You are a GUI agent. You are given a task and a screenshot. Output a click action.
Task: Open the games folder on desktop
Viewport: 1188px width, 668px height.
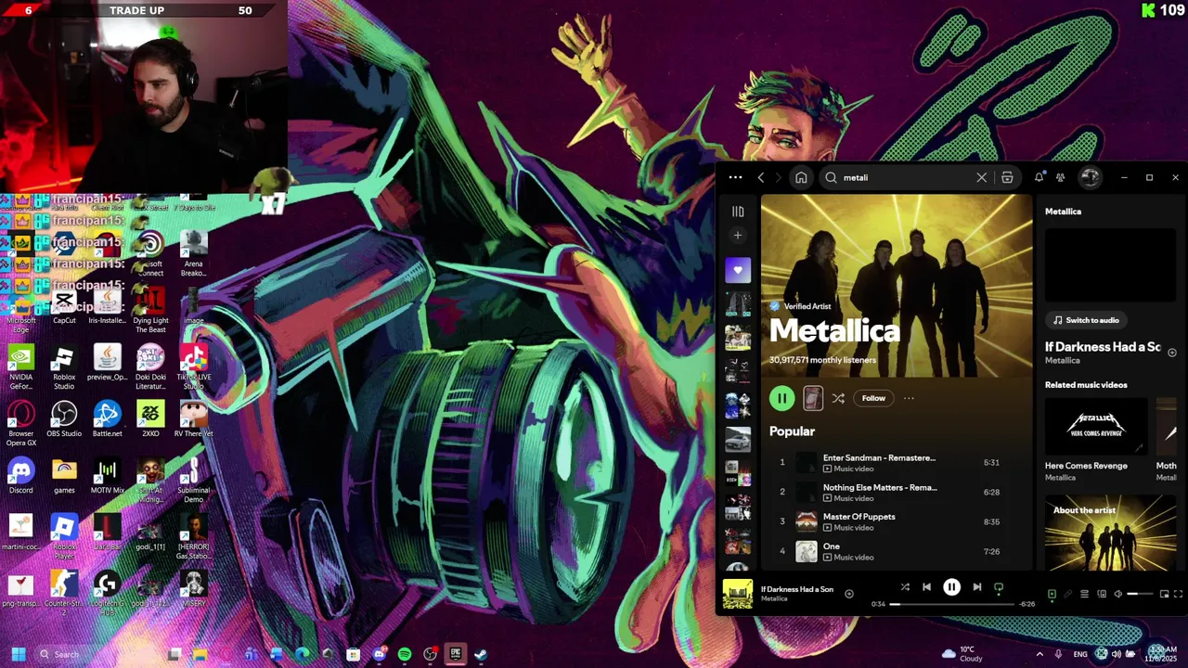(64, 476)
